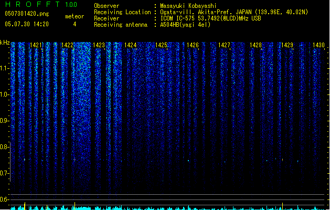The height and width of the screenshot is (210, 330).
Task: Click the 1424 time marker
Action: (130, 45)
